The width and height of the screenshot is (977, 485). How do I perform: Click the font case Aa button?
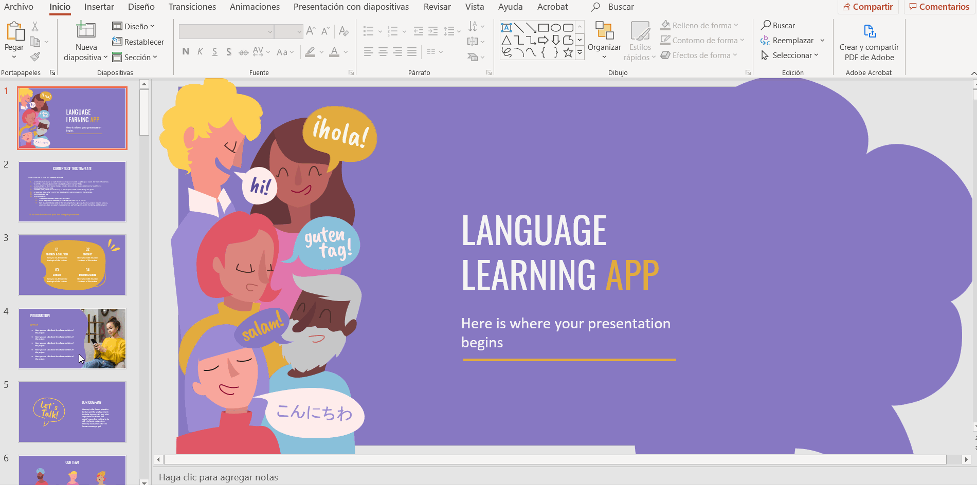pyautogui.click(x=285, y=51)
